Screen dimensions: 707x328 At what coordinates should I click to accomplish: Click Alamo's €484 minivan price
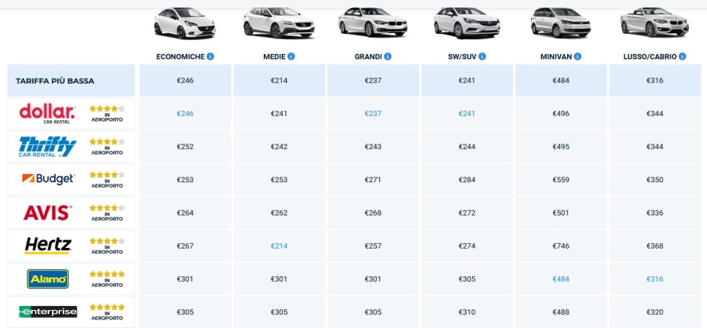coord(561,279)
